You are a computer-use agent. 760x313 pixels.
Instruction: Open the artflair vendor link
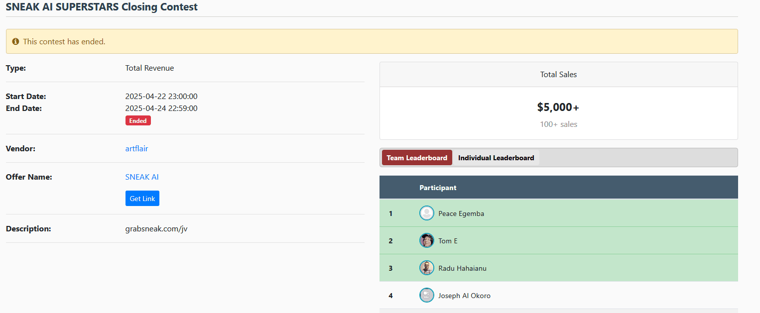[x=136, y=148]
